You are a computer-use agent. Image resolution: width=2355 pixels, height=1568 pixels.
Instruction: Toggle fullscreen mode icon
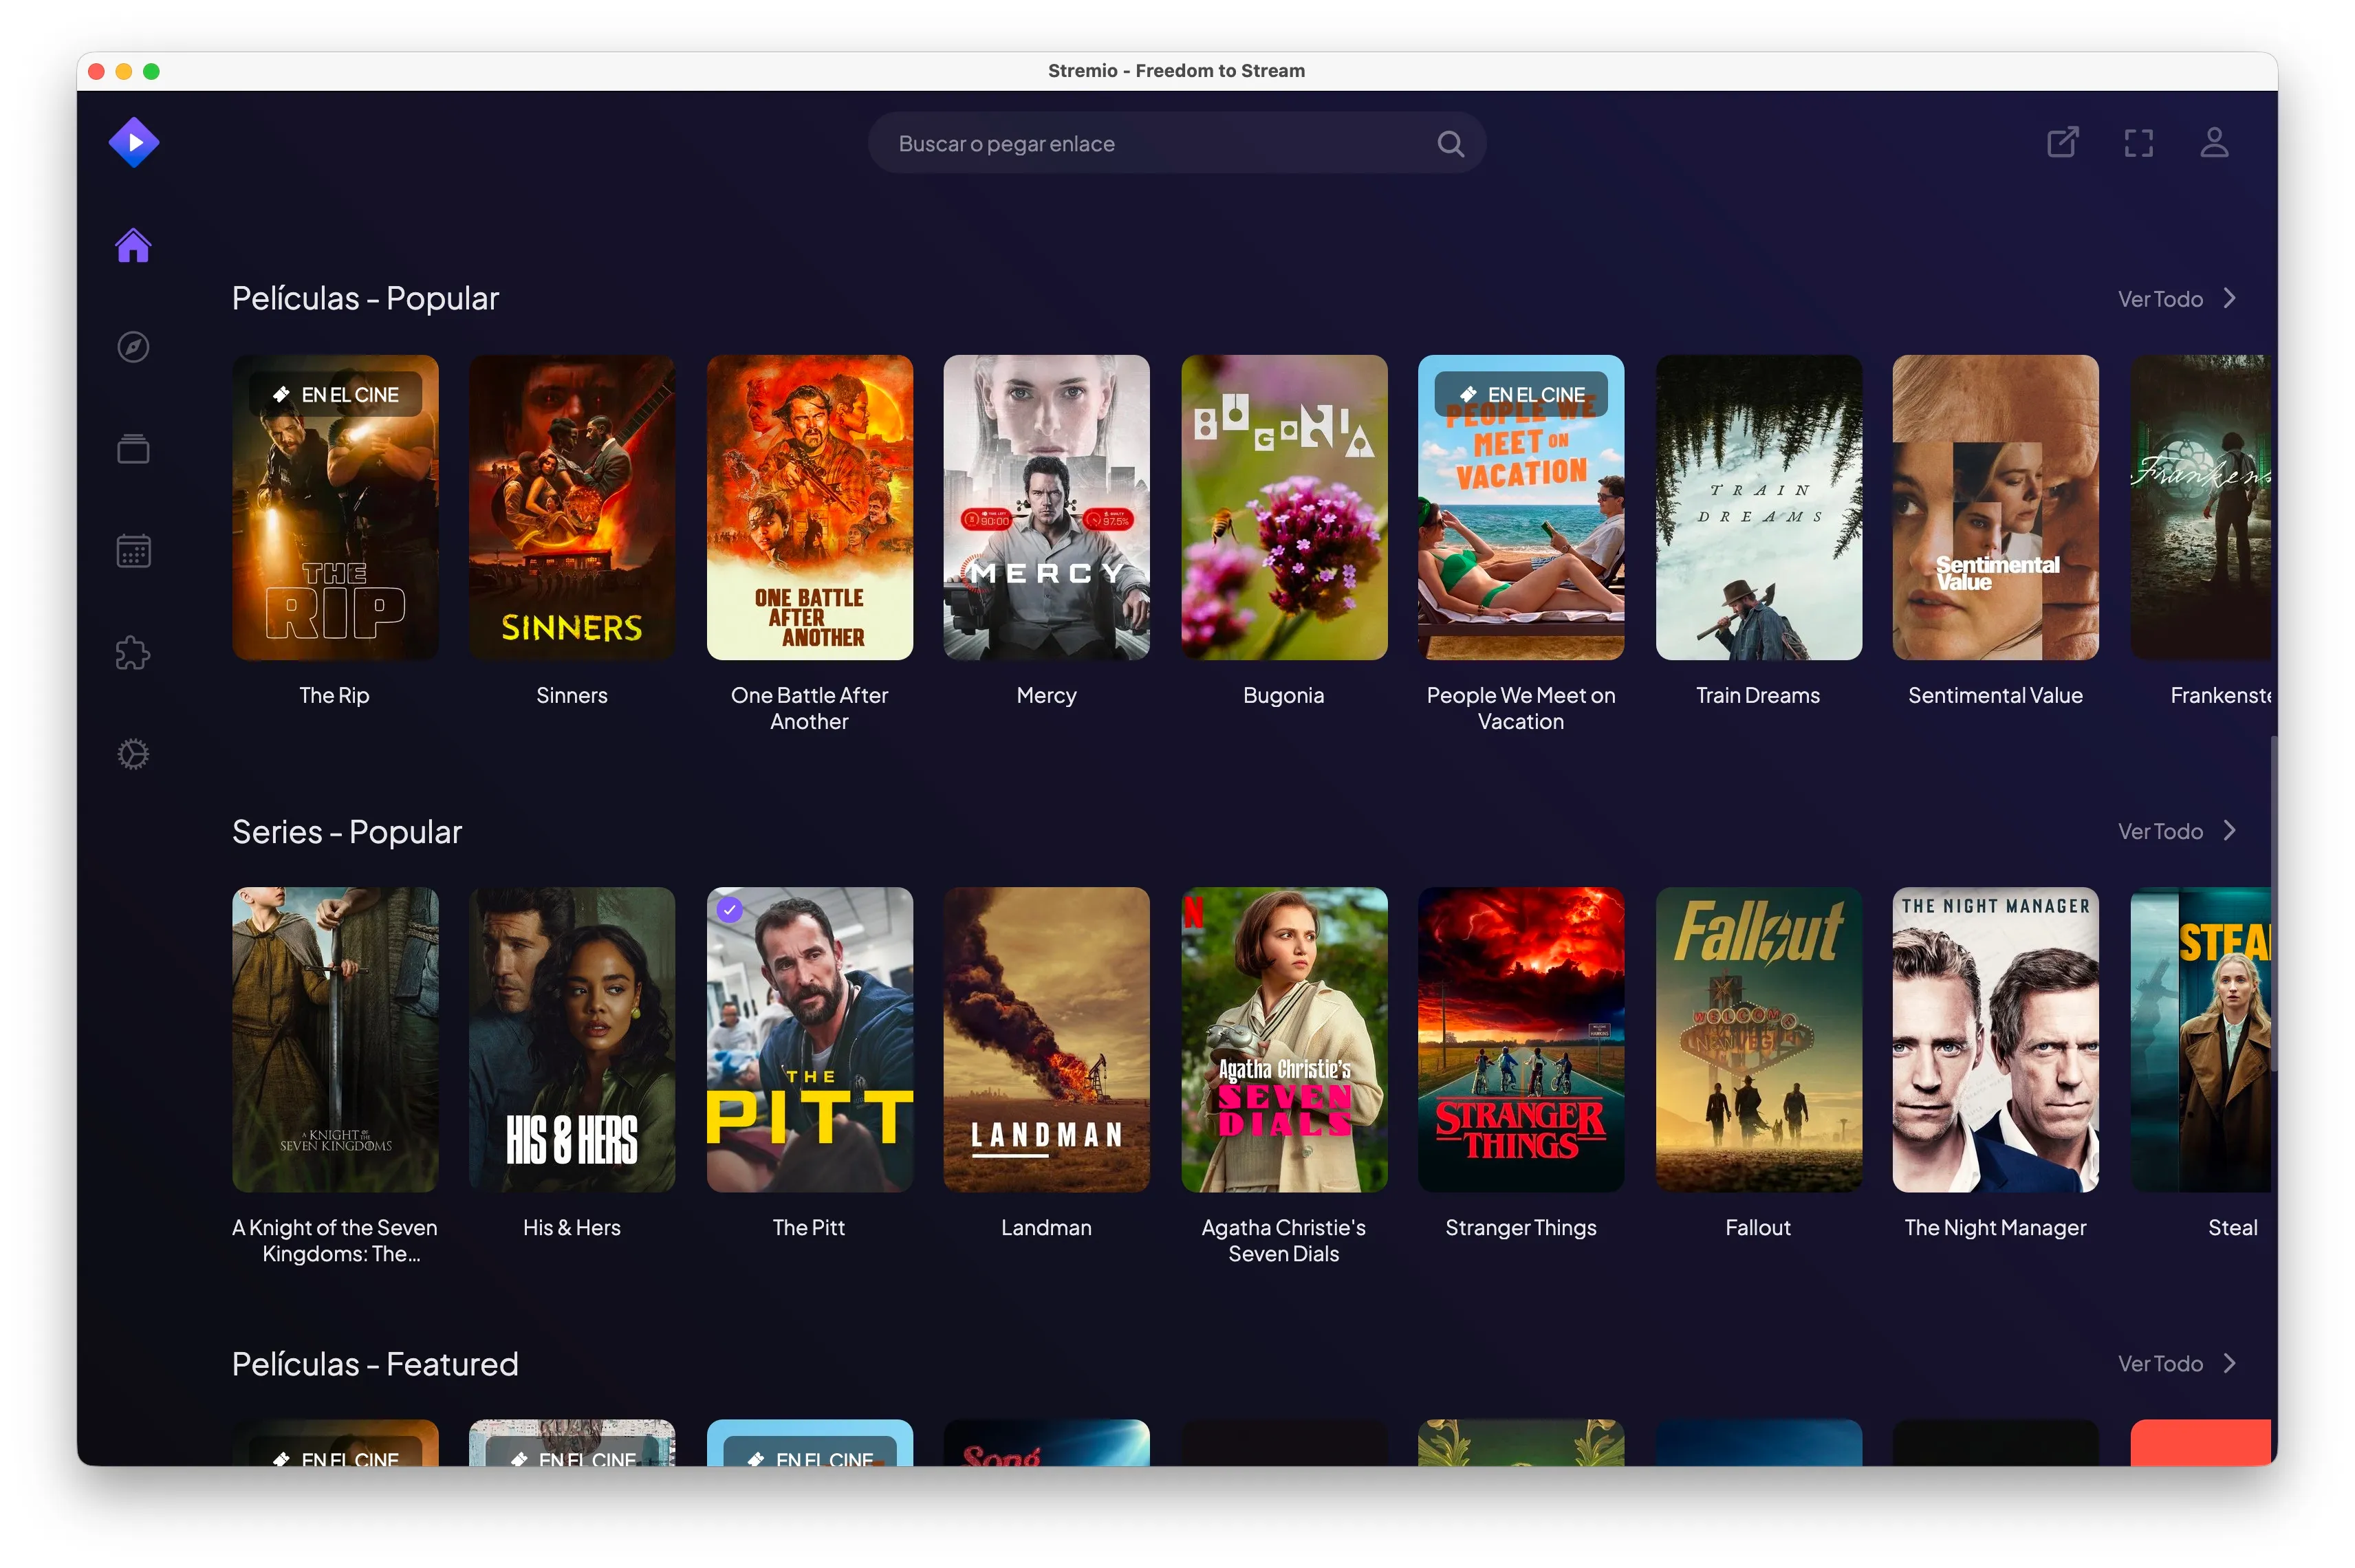coord(2138,143)
